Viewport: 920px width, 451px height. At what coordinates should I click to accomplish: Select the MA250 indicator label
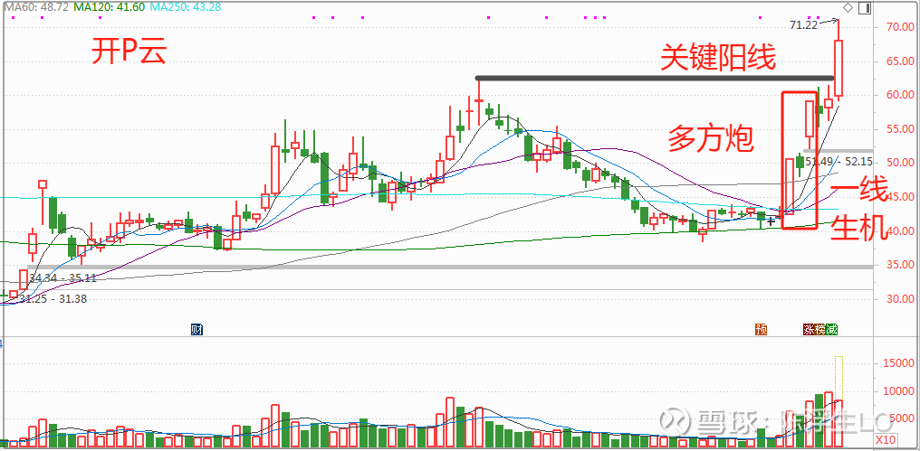pyautogui.click(x=186, y=6)
